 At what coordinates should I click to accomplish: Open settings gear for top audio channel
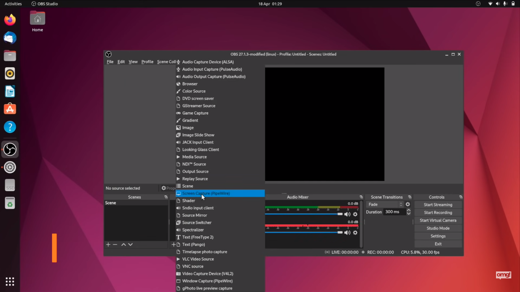point(355,214)
